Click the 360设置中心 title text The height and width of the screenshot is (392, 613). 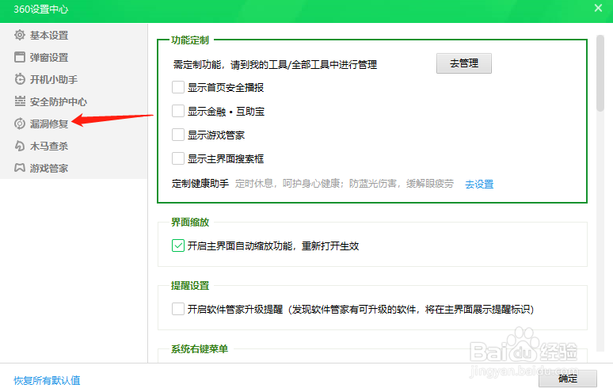41,10
